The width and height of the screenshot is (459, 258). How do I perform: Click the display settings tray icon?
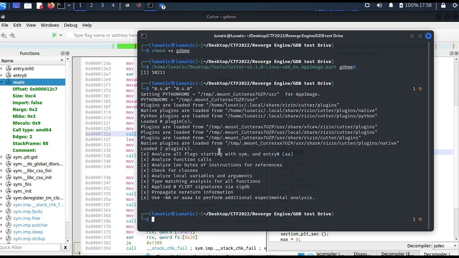[x=367, y=5]
